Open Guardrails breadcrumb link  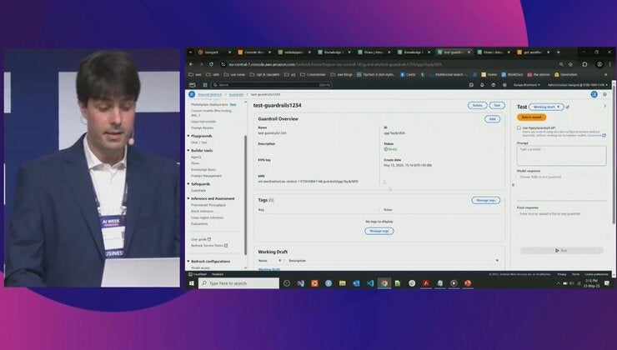pos(236,94)
